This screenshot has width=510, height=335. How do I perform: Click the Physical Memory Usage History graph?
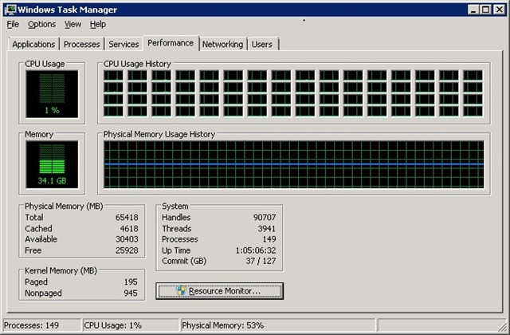294,164
